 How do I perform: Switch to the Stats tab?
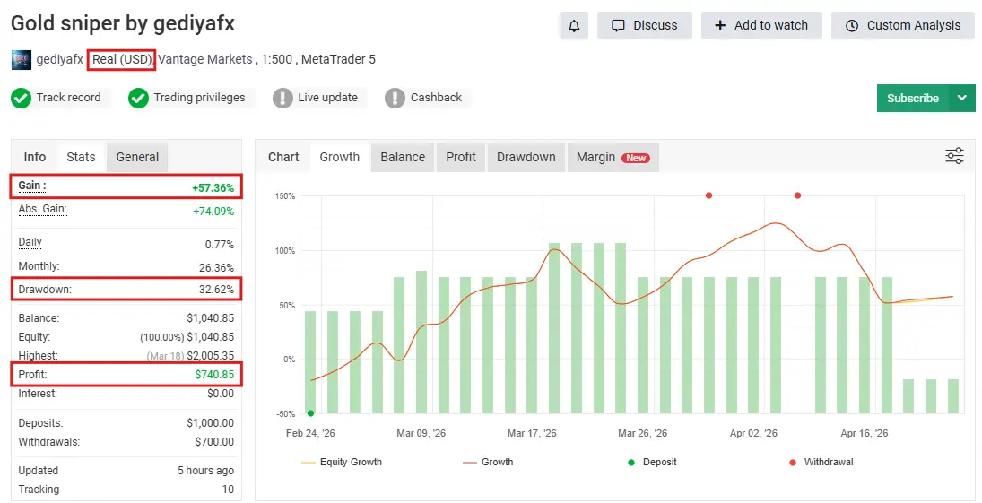coord(81,157)
